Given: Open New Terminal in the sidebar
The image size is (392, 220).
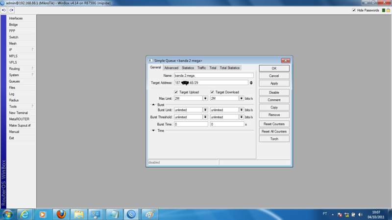Looking at the screenshot, I should click(x=18, y=113).
